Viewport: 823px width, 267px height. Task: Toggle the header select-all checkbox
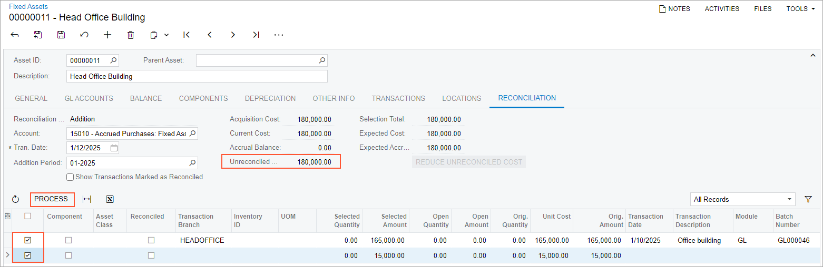tap(28, 216)
